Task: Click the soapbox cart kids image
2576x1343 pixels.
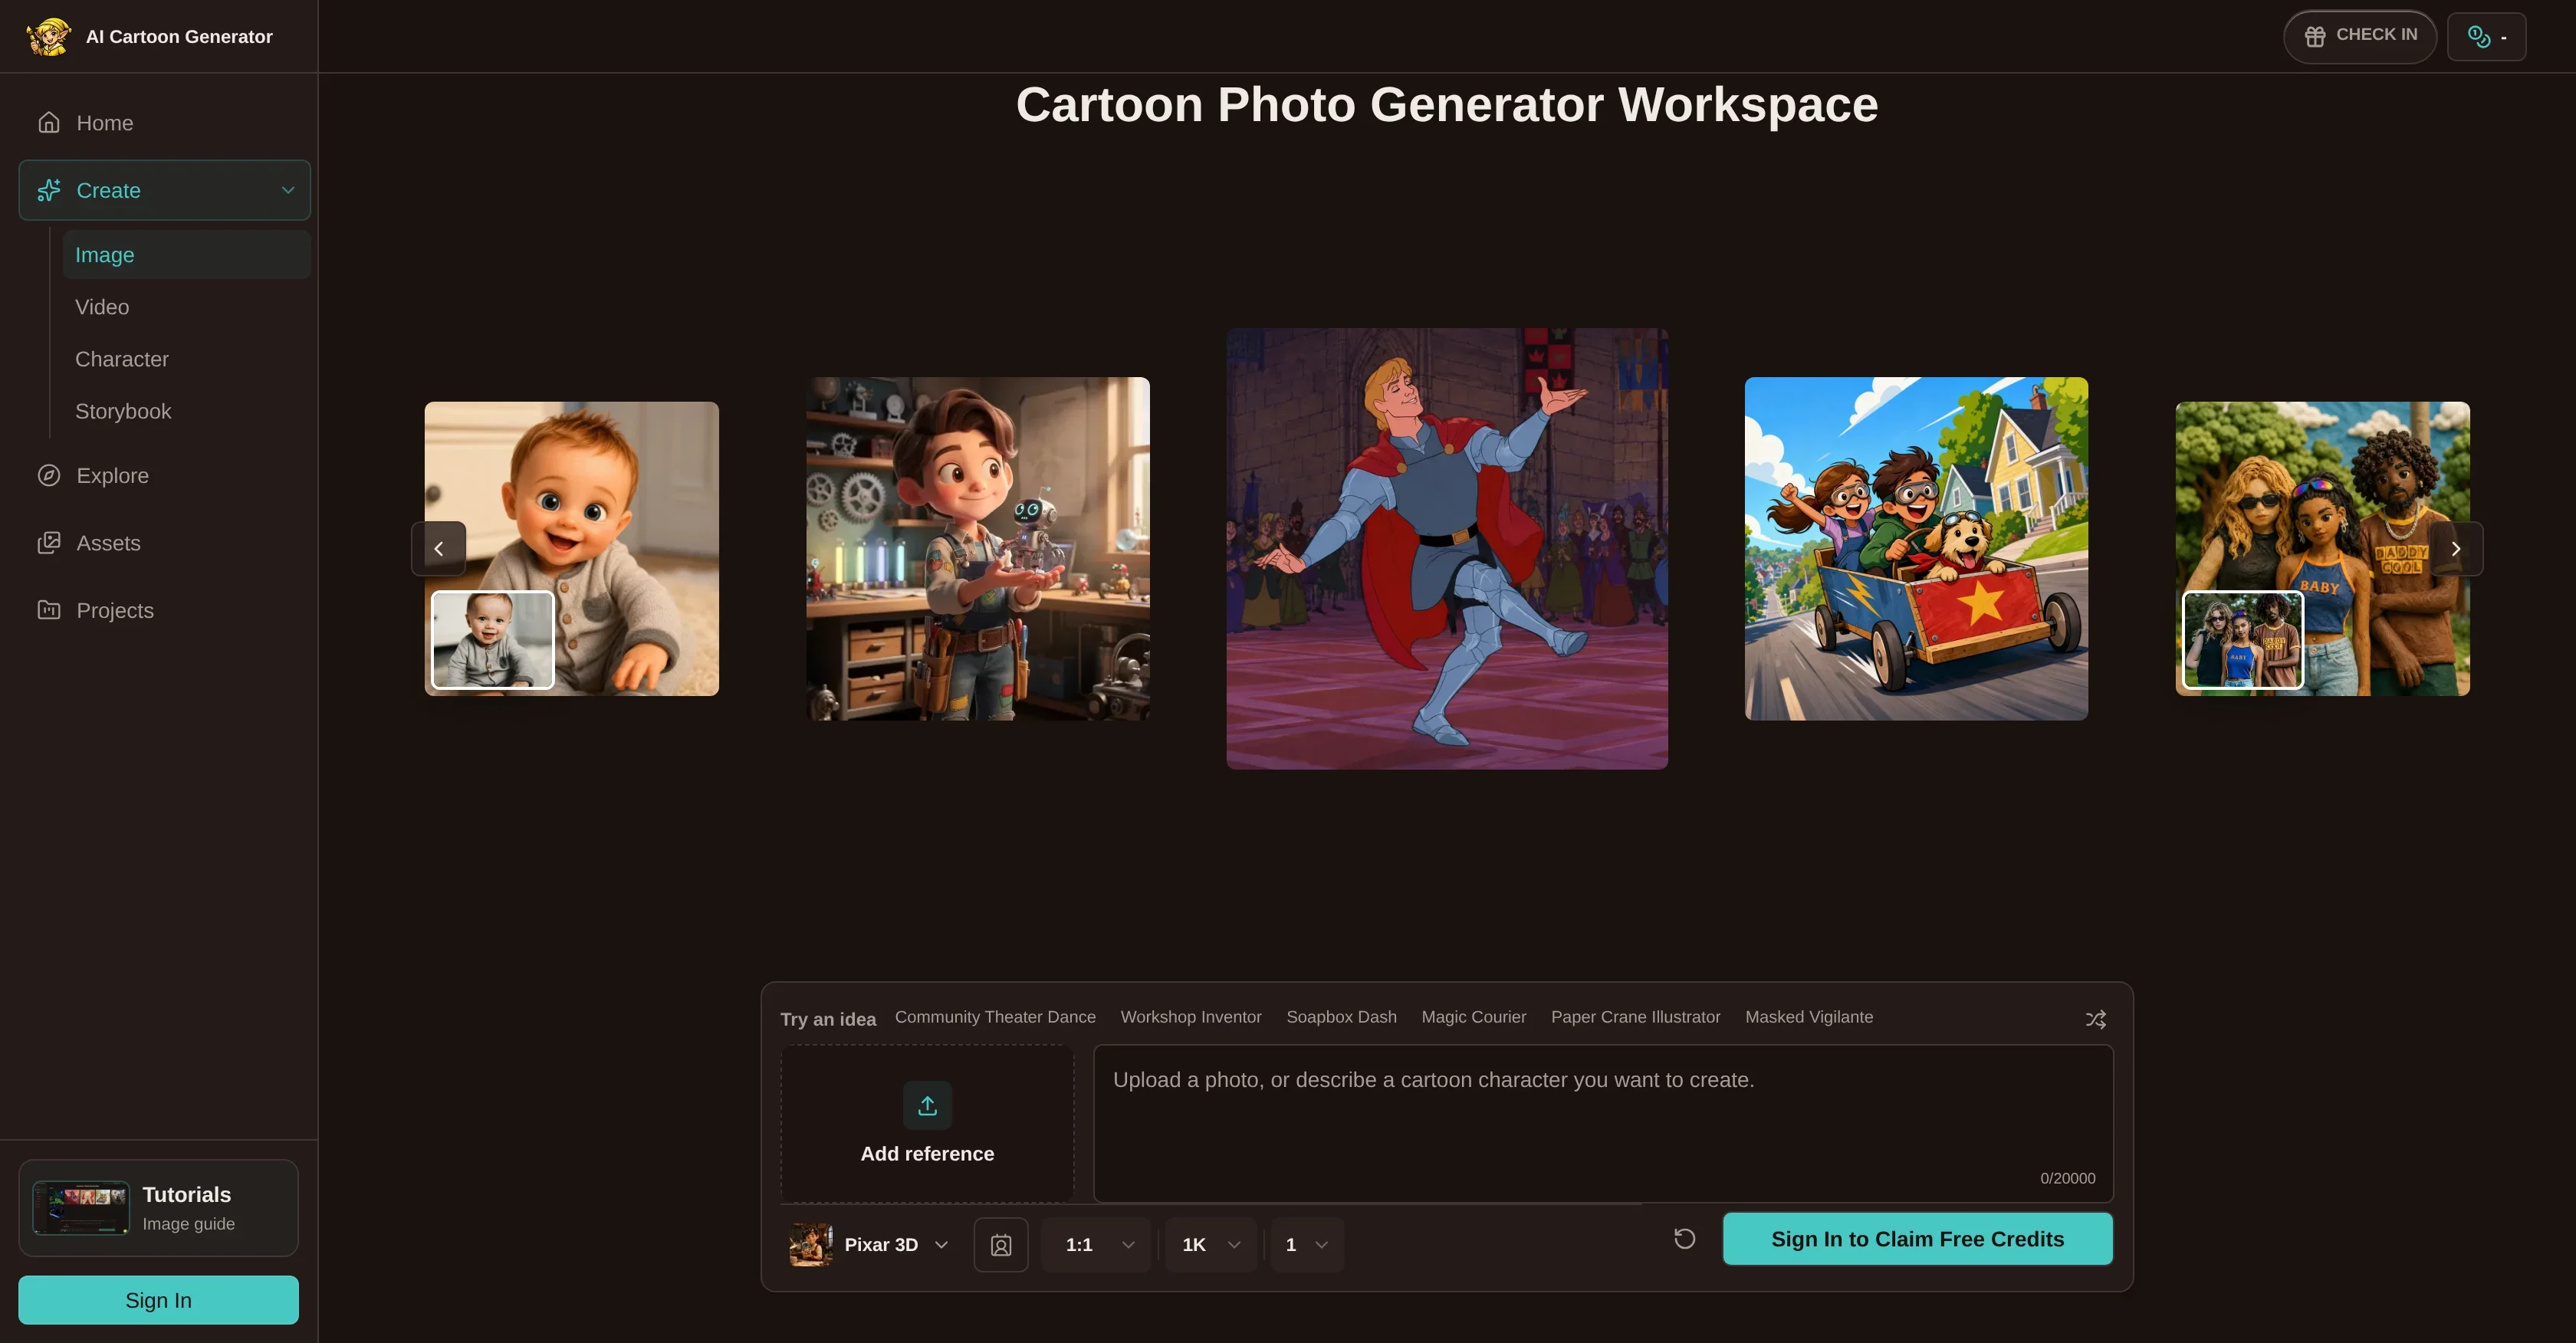Action: (x=1916, y=548)
